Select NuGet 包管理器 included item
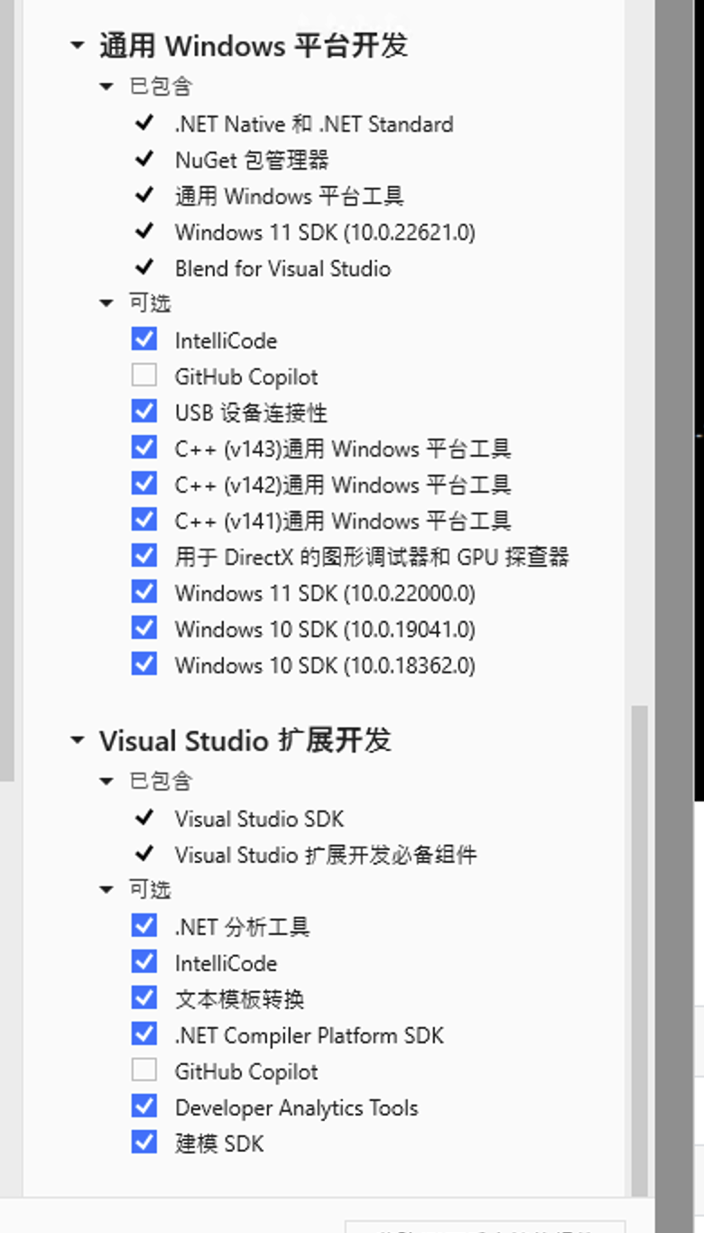The height and width of the screenshot is (1233, 704). [x=252, y=160]
